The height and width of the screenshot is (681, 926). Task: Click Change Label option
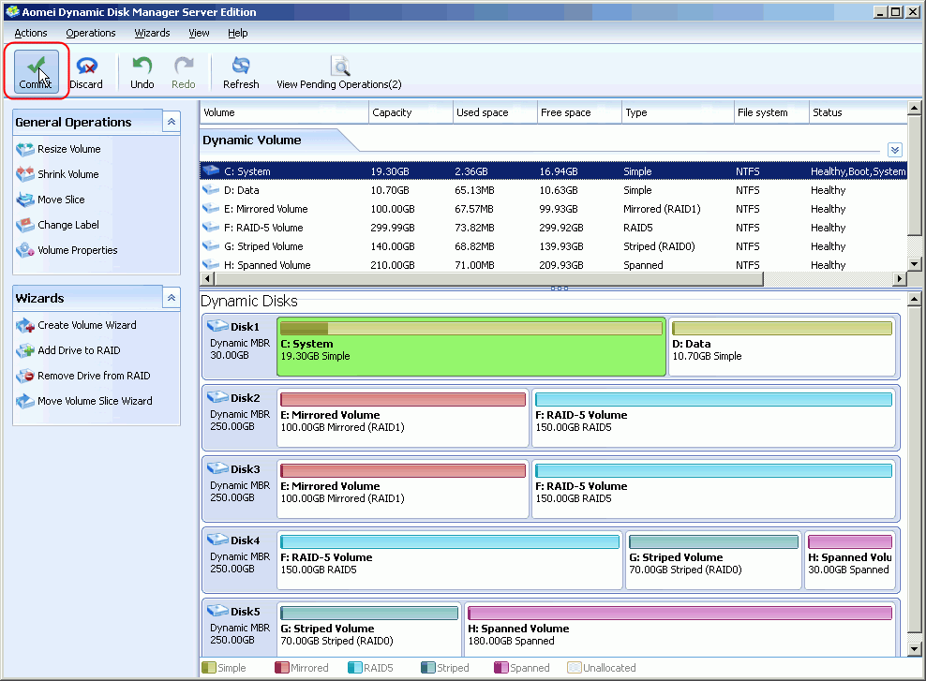pyautogui.click(x=67, y=225)
